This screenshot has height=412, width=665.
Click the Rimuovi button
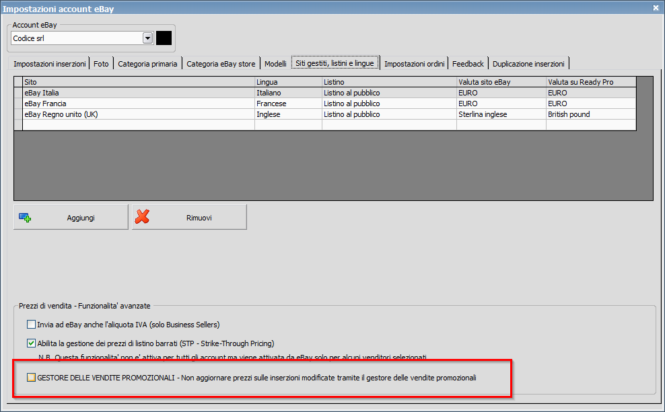[x=189, y=217]
